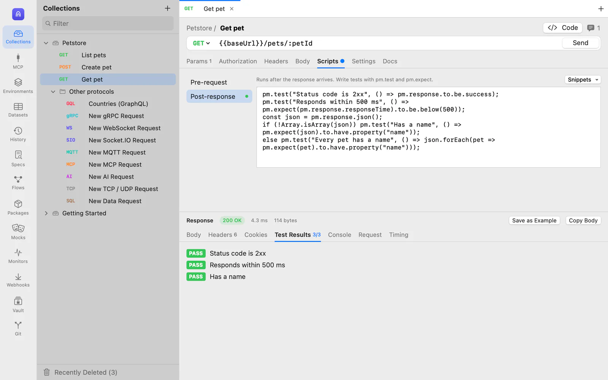The width and height of the screenshot is (608, 380).
Task: Open the Environments sidebar section
Action: [x=18, y=86]
